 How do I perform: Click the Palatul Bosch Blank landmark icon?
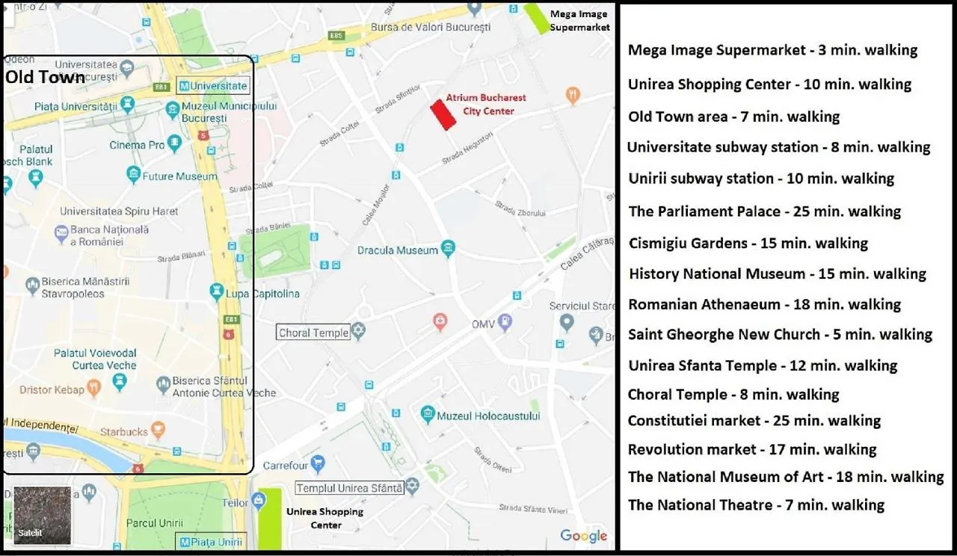[35, 178]
